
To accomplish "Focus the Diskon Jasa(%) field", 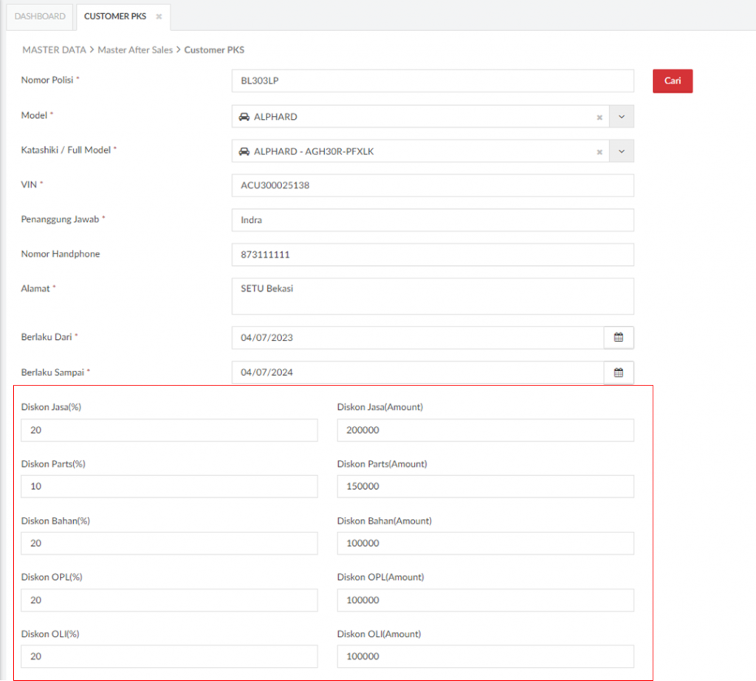I will coord(169,430).
